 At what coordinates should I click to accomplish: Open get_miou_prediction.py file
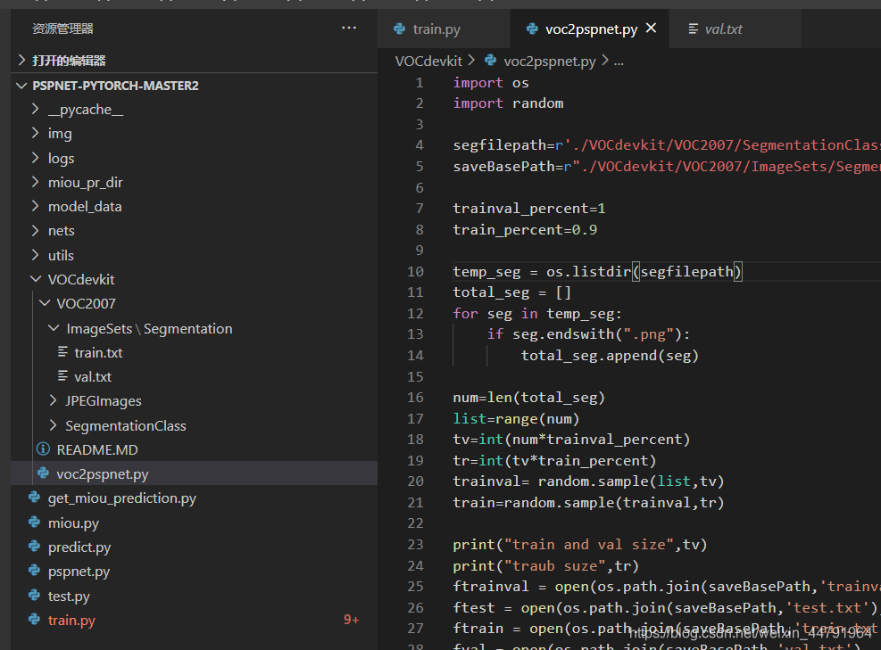tap(122, 498)
